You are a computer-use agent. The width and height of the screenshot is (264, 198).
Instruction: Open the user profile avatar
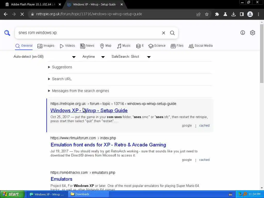click(x=250, y=14)
